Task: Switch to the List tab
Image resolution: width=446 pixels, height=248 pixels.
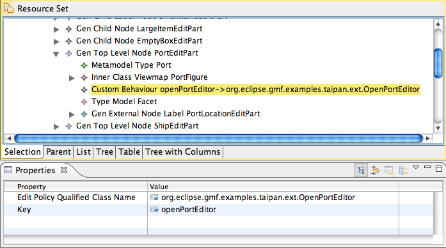Action: pyautogui.click(x=83, y=151)
